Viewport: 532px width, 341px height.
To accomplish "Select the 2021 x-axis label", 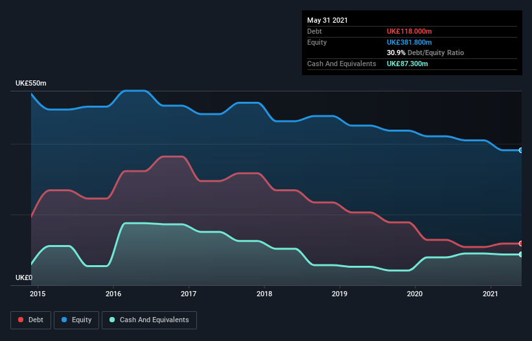I will [491, 294].
